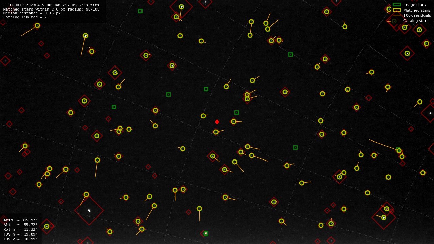The height and width of the screenshot is (244, 434).
Task: Click the 'Alt = 55.72°' value
Action: (x=20, y=225)
